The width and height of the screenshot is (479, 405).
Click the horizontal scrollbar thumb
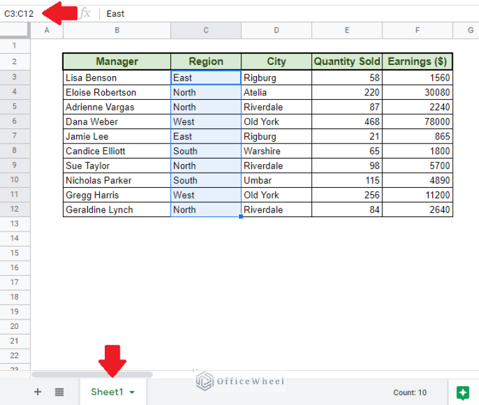point(92,374)
